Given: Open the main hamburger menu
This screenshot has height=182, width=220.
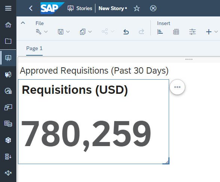Looking at the screenshot, I should pyautogui.click(x=8, y=8).
